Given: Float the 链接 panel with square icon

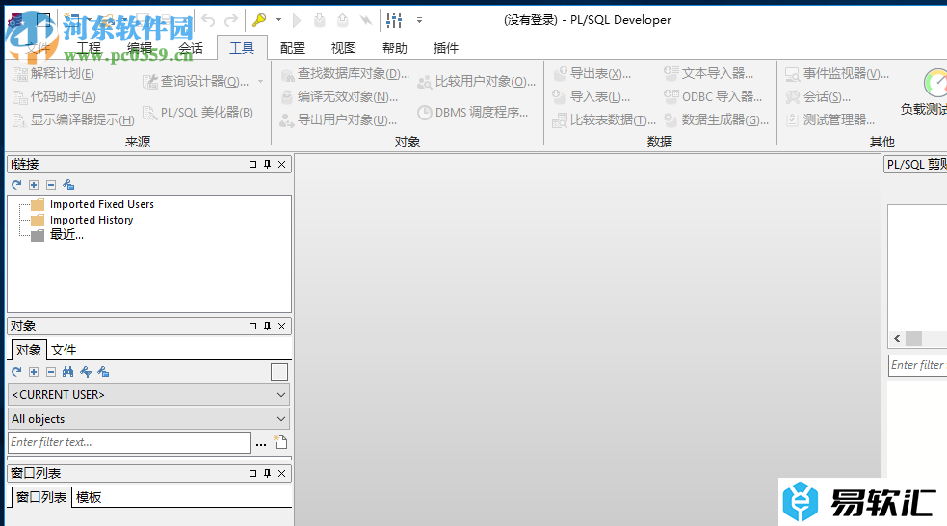Looking at the screenshot, I should click(252, 165).
